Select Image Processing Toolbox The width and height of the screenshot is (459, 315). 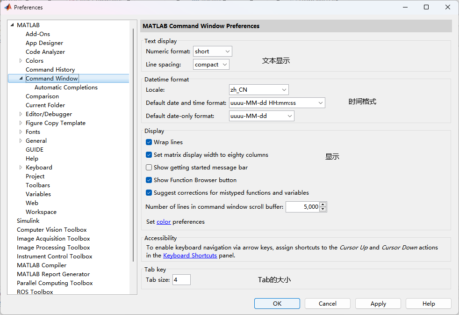click(53, 247)
